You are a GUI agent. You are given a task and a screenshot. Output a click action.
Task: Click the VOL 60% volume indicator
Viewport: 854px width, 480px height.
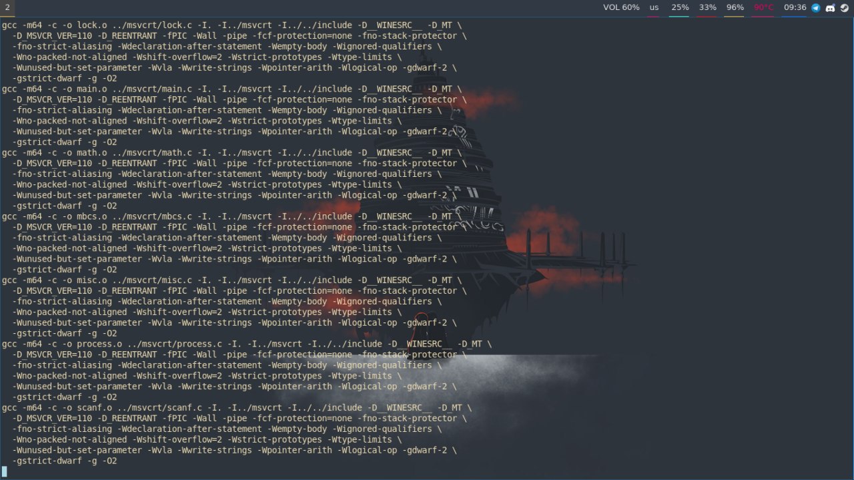[621, 8]
